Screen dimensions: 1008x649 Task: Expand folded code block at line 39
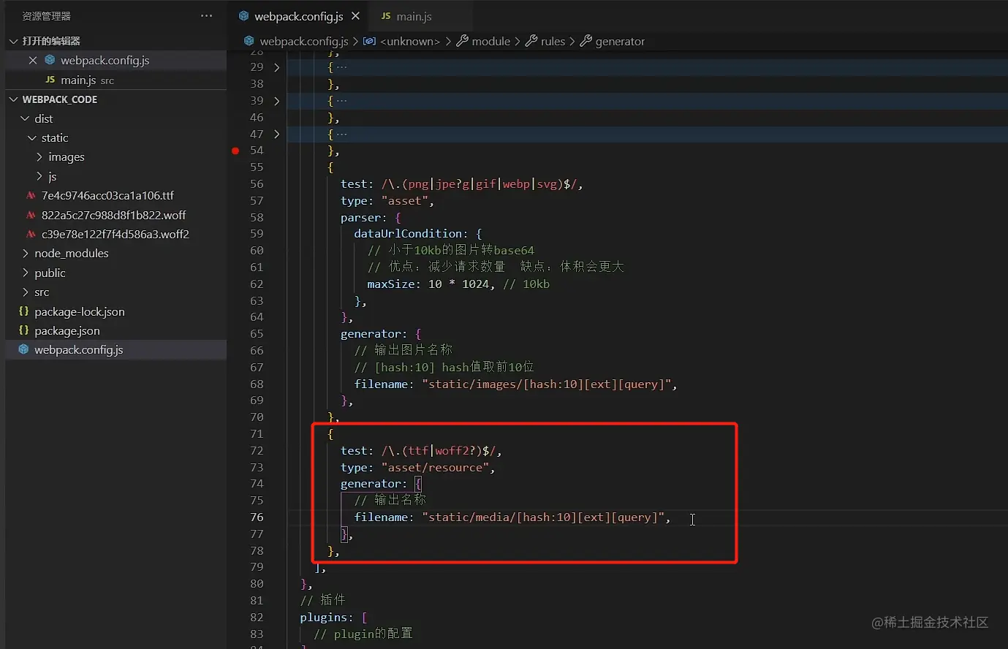click(x=276, y=101)
